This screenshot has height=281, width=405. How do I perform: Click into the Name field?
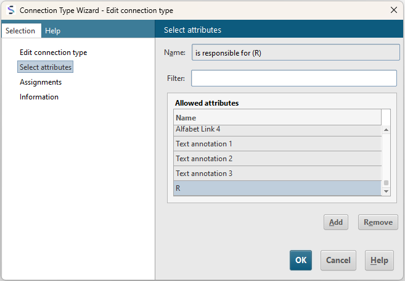click(296, 52)
